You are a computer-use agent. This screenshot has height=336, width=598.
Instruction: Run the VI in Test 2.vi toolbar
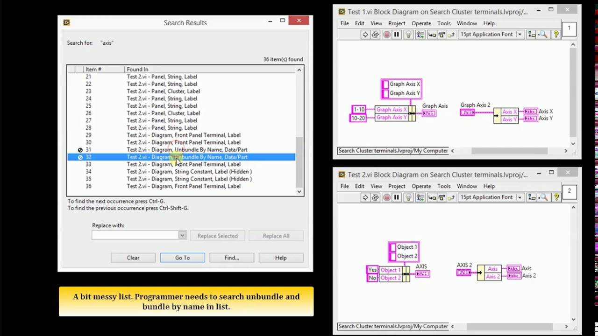click(365, 197)
